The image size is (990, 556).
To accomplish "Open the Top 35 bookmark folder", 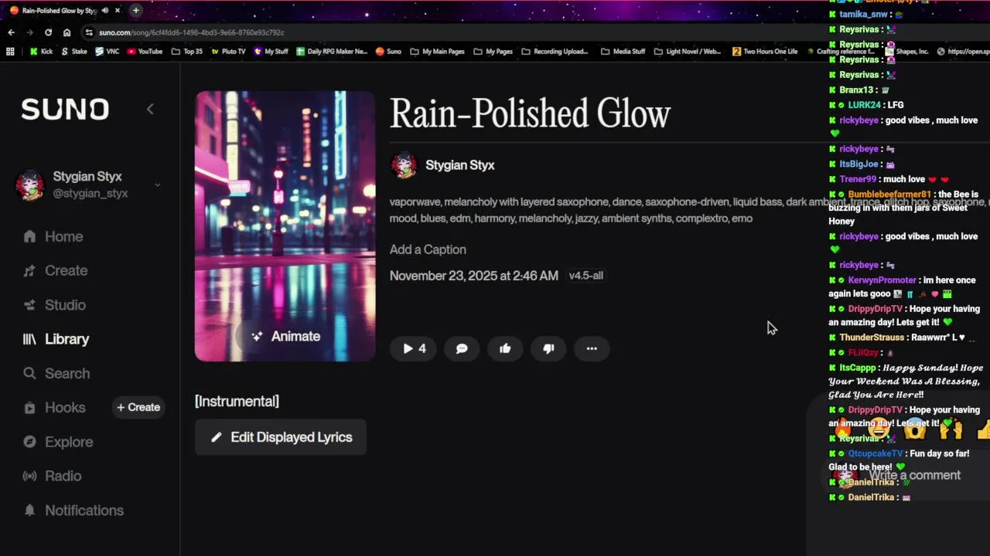I will point(186,52).
